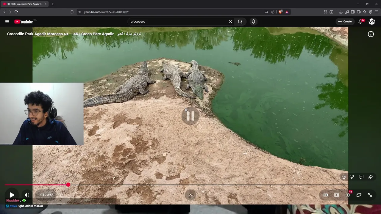Click the streamer webcam overlay
This screenshot has height=214, width=381.
pos(42,114)
